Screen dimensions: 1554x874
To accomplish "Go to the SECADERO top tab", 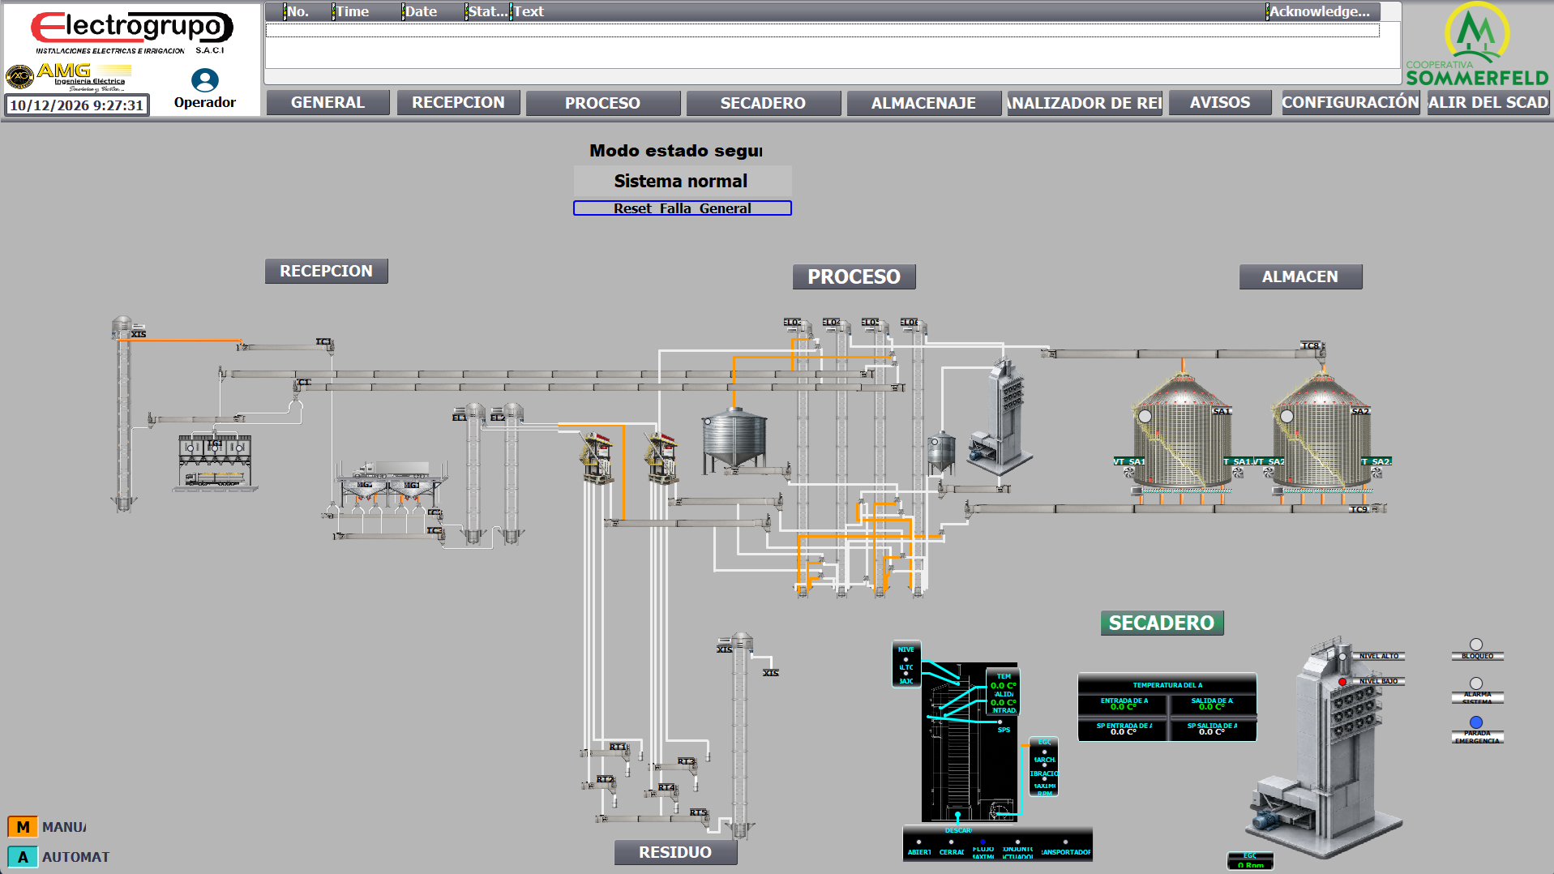I will click(x=763, y=103).
